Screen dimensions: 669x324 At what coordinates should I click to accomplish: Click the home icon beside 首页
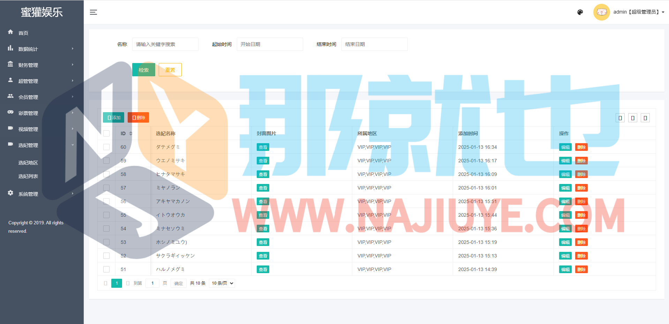pyautogui.click(x=10, y=32)
